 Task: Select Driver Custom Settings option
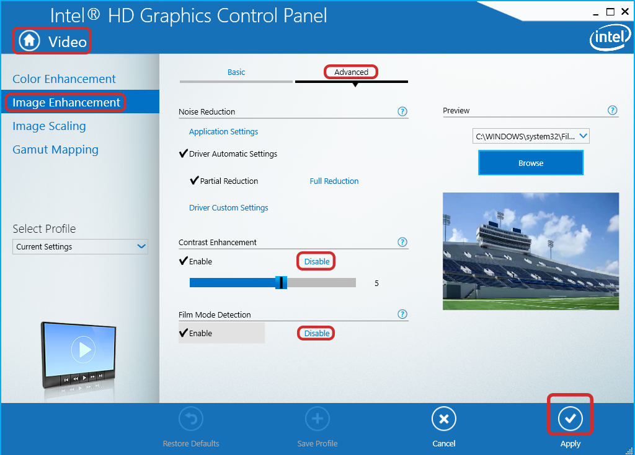(228, 207)
